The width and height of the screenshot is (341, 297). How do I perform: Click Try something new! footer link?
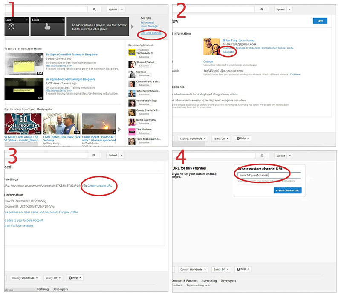pyautogui.click(x=198, y=285)
